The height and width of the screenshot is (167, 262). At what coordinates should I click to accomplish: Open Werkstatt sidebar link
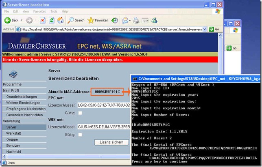pyautogui.click(x=13, y=133)
